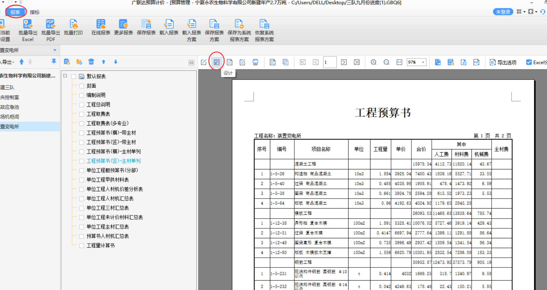Zoom out of the report preview
The width and height of the screenshot is (547, 290).
(386, 62)
